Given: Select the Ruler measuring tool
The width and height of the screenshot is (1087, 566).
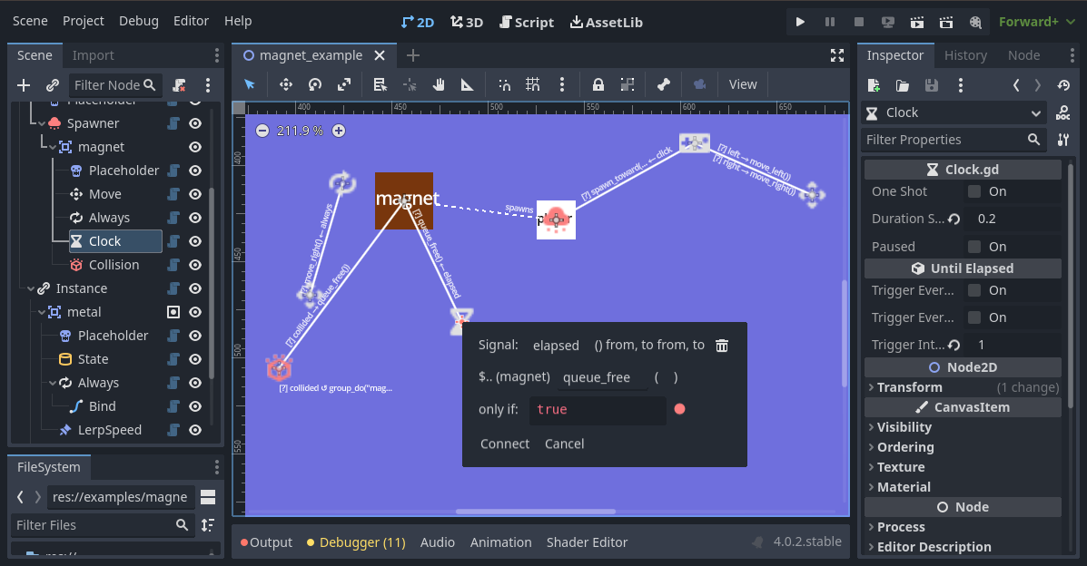Looking at the screenshot, I should tap(467, 84).
